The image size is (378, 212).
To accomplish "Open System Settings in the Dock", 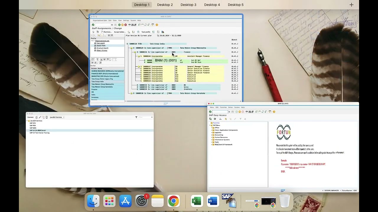I will [x=141, y=201].
